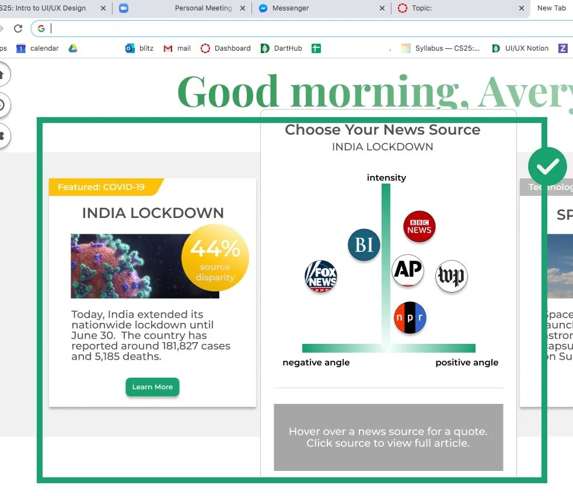Open the UI/UX Notion bookmark

pyautogui.click(x=520, y=48)
